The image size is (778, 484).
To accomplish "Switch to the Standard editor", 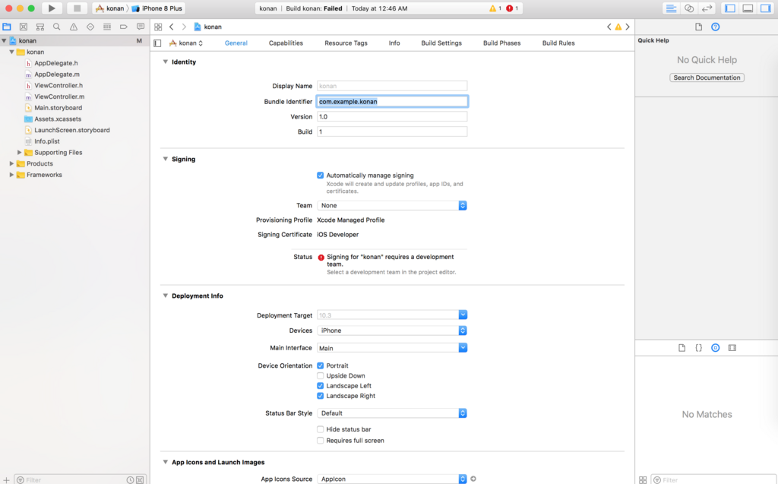I will tap(671, 8).
